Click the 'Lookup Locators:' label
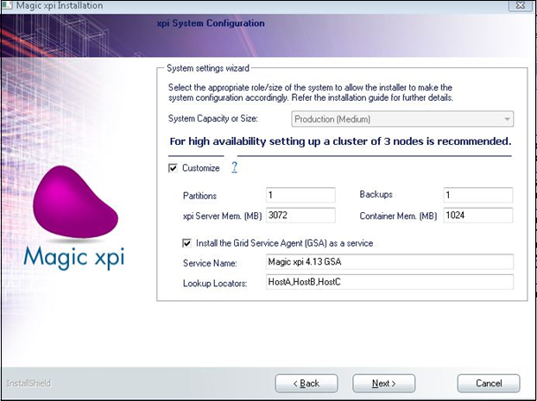Viewport: 537px width, 401px height. pos(215,284)
